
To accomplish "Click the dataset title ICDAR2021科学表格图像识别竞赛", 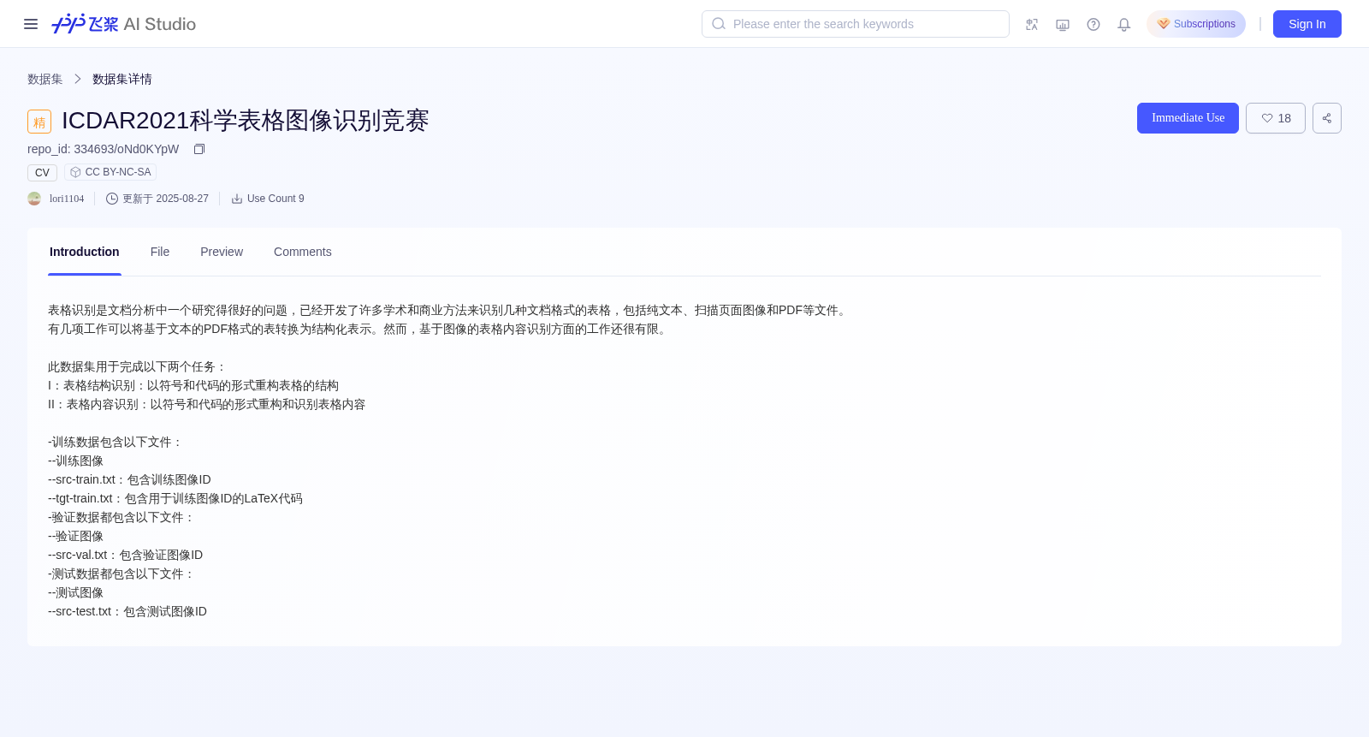I will click(x=246, y=121).
